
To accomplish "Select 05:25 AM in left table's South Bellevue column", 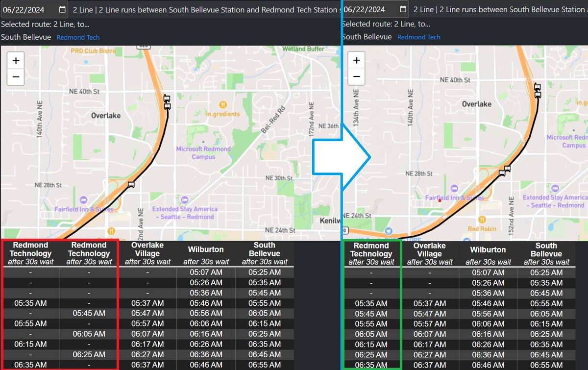I will [x=265, y=272].
